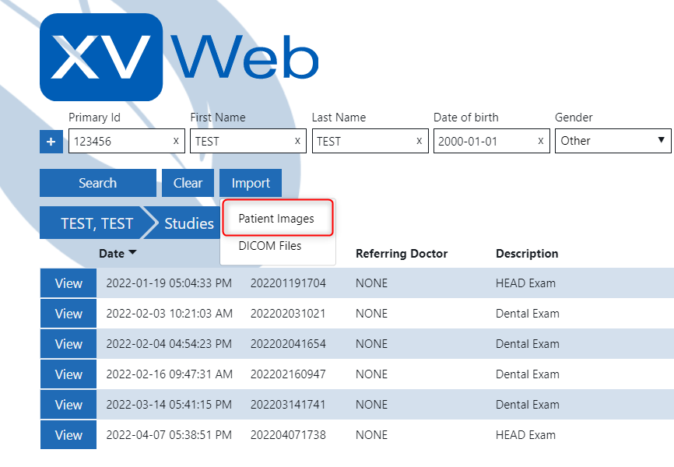The width and height of the screenshot is (674, 467).
Task: Reopen the Gender combo box showing Other
Action: tap(613, 141)
